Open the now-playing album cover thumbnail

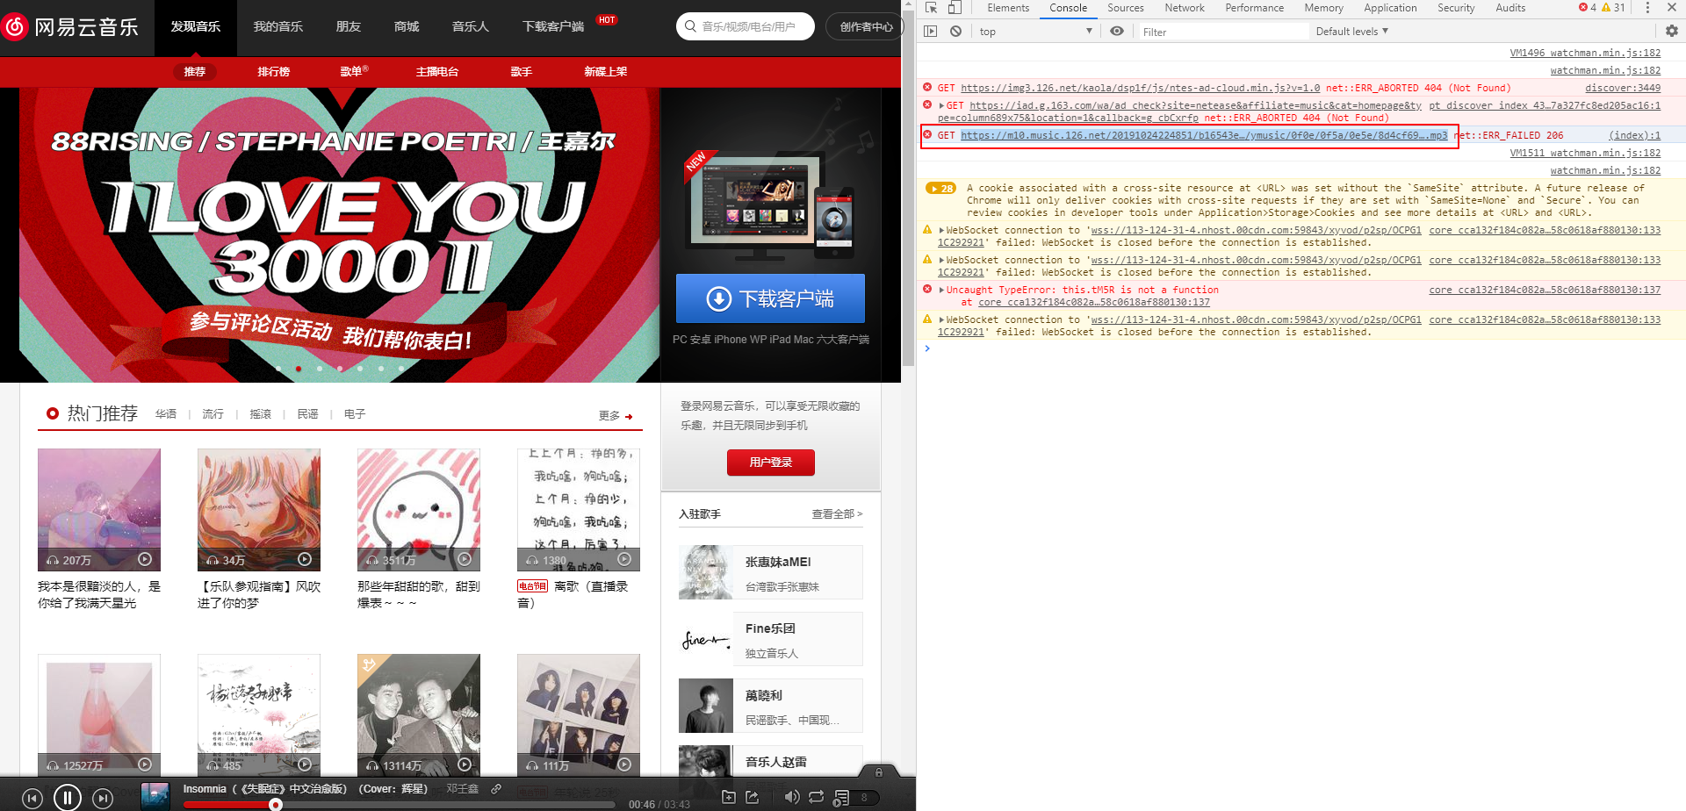pyautogui.click(x=155, y=796)
